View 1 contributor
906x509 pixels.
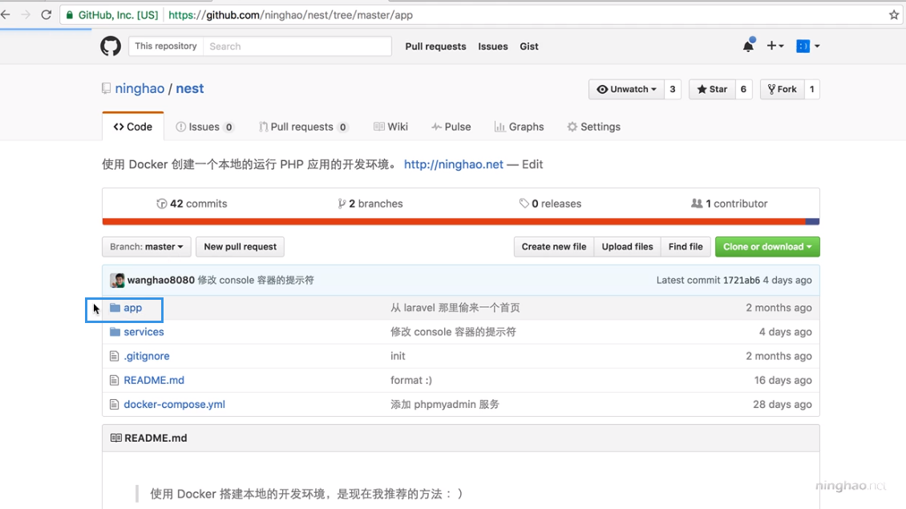coord(729,204)
